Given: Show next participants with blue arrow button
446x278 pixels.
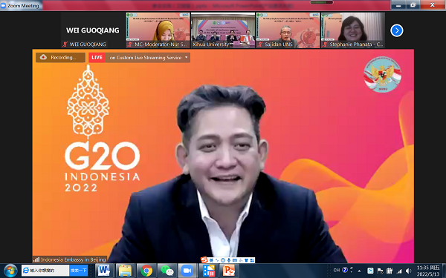Looking at the screenshot, I should tap(397, 30).
